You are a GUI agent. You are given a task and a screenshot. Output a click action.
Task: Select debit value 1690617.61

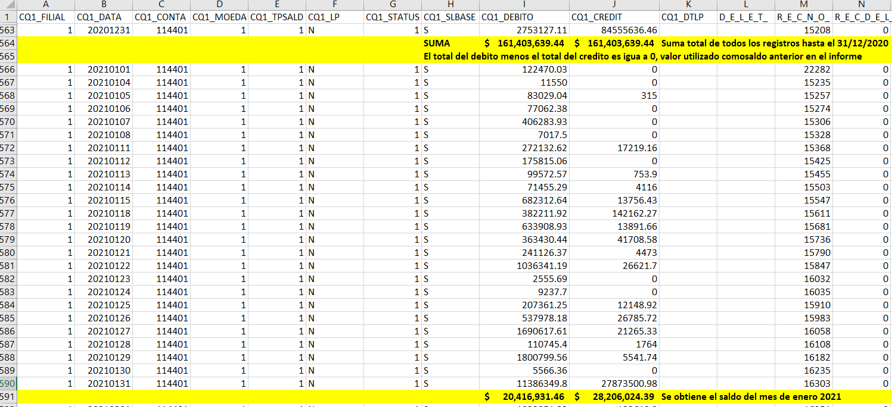[524, 331]
